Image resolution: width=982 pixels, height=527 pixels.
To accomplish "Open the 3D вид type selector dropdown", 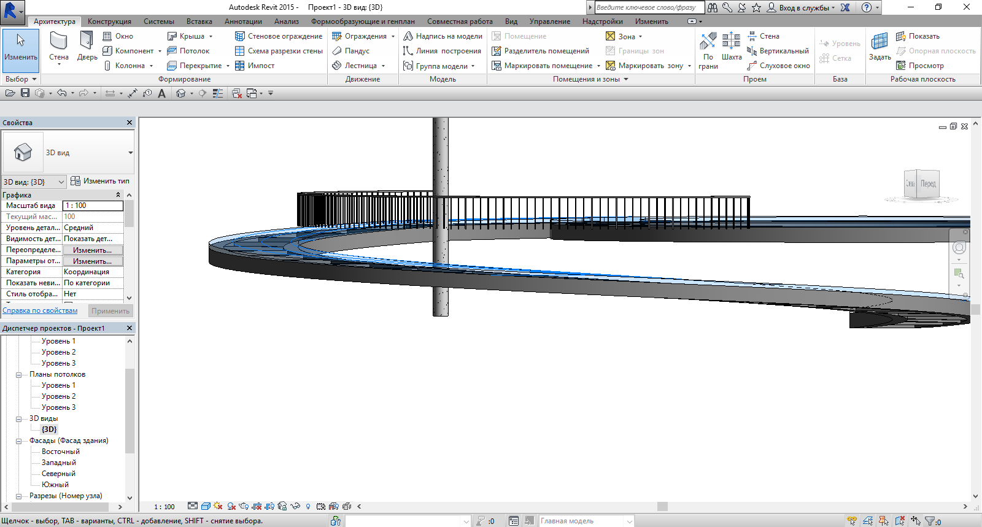I will click(x=130, y=153).
